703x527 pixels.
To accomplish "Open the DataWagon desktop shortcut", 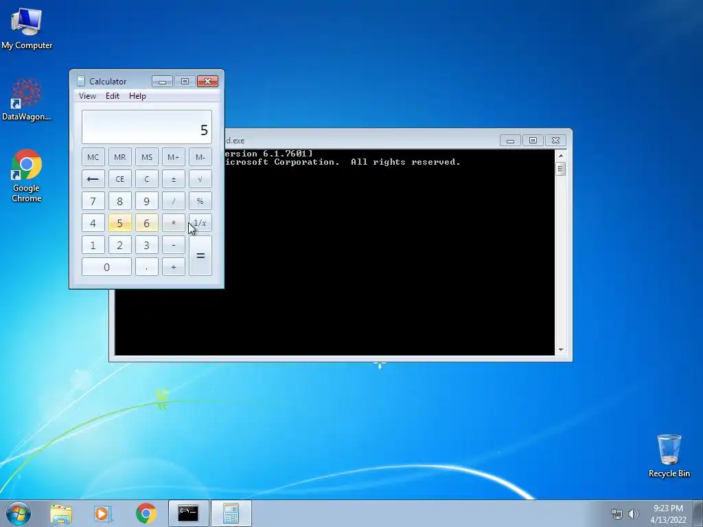I will tap(27, 100).
